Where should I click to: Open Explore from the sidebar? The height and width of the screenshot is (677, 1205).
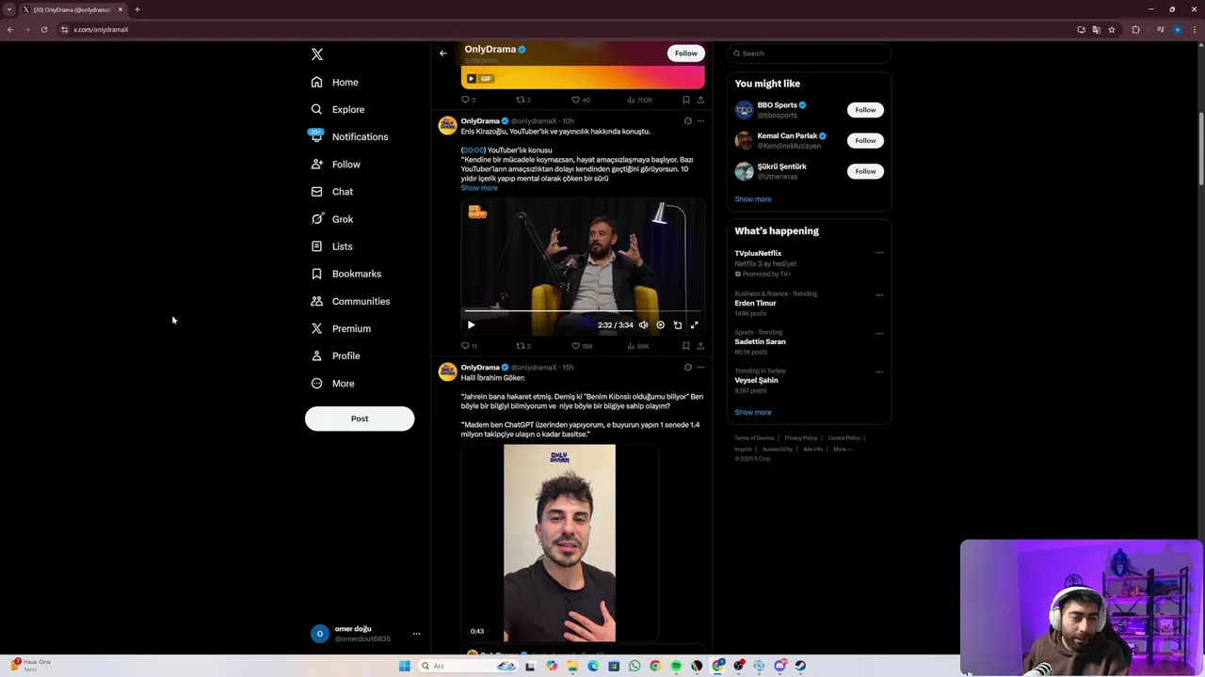coord(338,109)
